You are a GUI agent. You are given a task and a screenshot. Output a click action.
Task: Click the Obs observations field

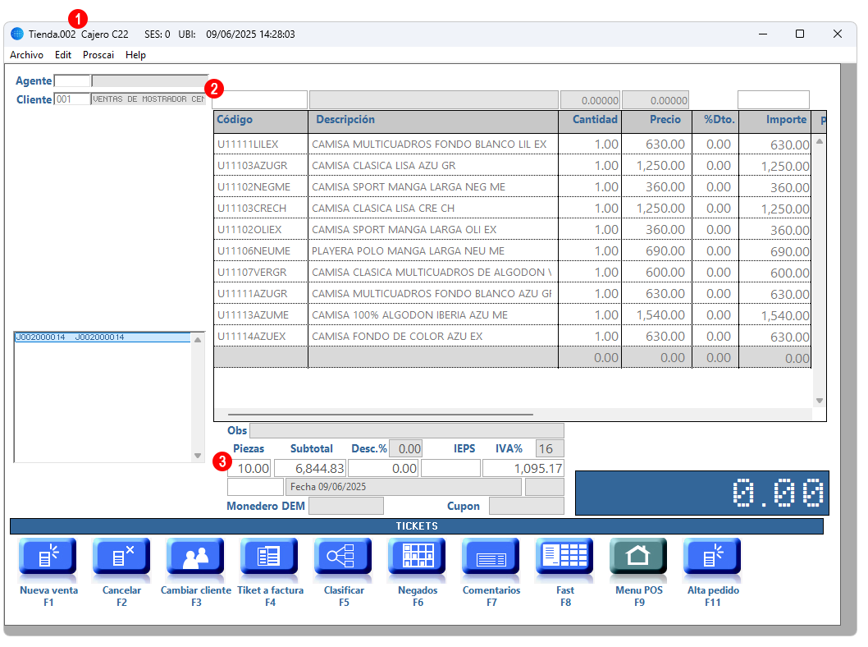point(407,430)
